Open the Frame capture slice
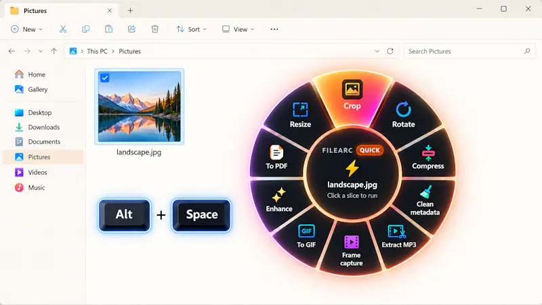 (x=351, y=250)
